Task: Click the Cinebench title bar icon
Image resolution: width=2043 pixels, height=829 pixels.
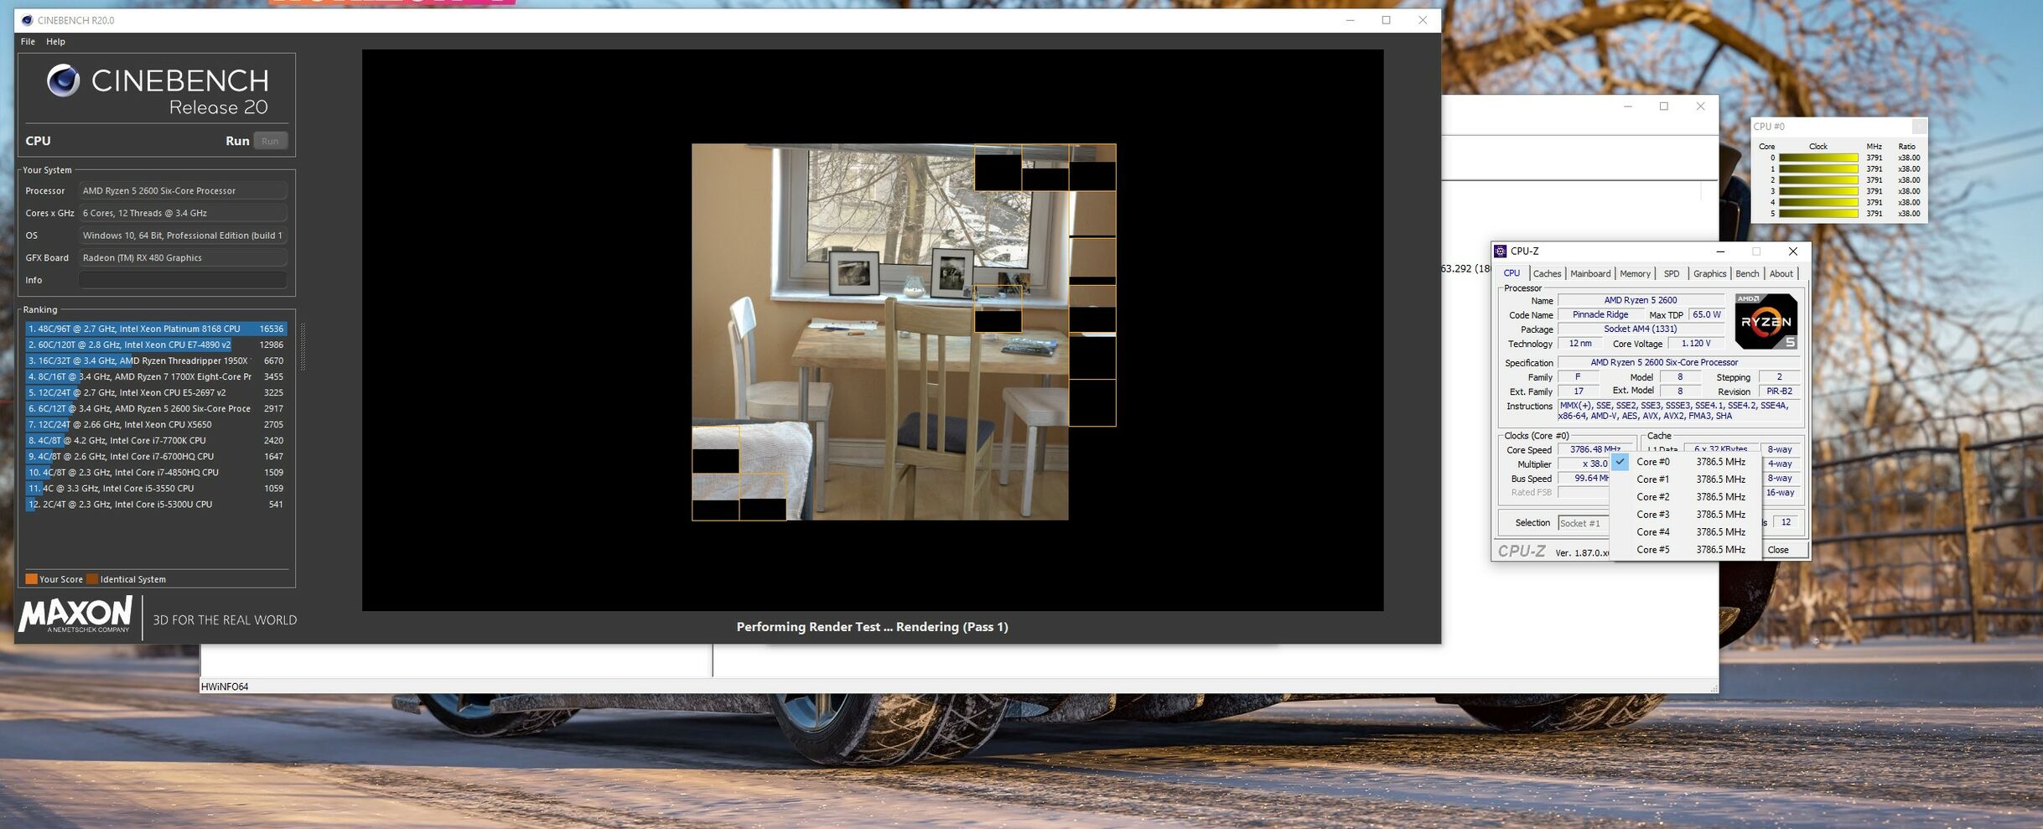Action: (27, 20)
